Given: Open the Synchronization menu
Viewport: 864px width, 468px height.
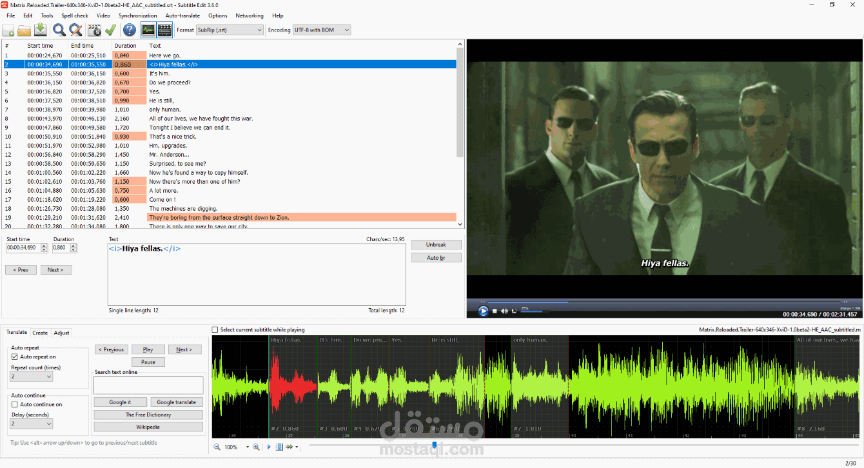Looking at the screenshot, I should (x=137, y=15).
